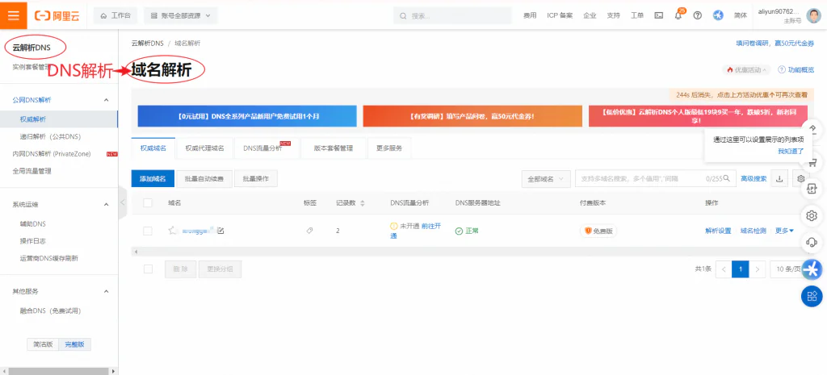The height and width of the screenshot is (375, 827).
Task: Switch to 简洁版 sidebar mode
Action: 43,344
